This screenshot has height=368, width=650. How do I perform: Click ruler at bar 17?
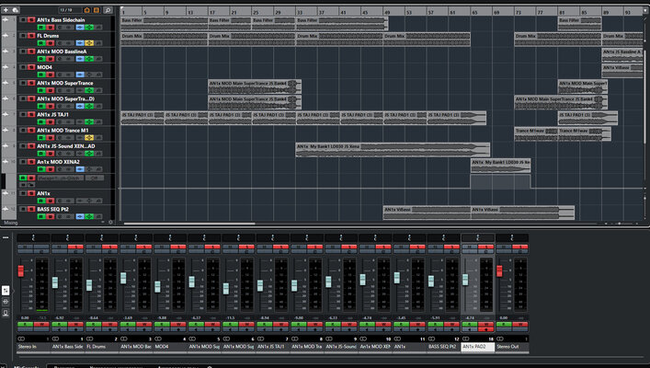click(x=211, y=12)
